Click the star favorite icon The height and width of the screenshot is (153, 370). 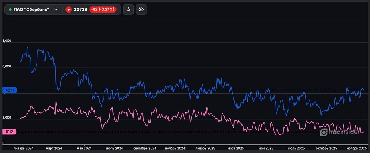[x=128, y=10]
